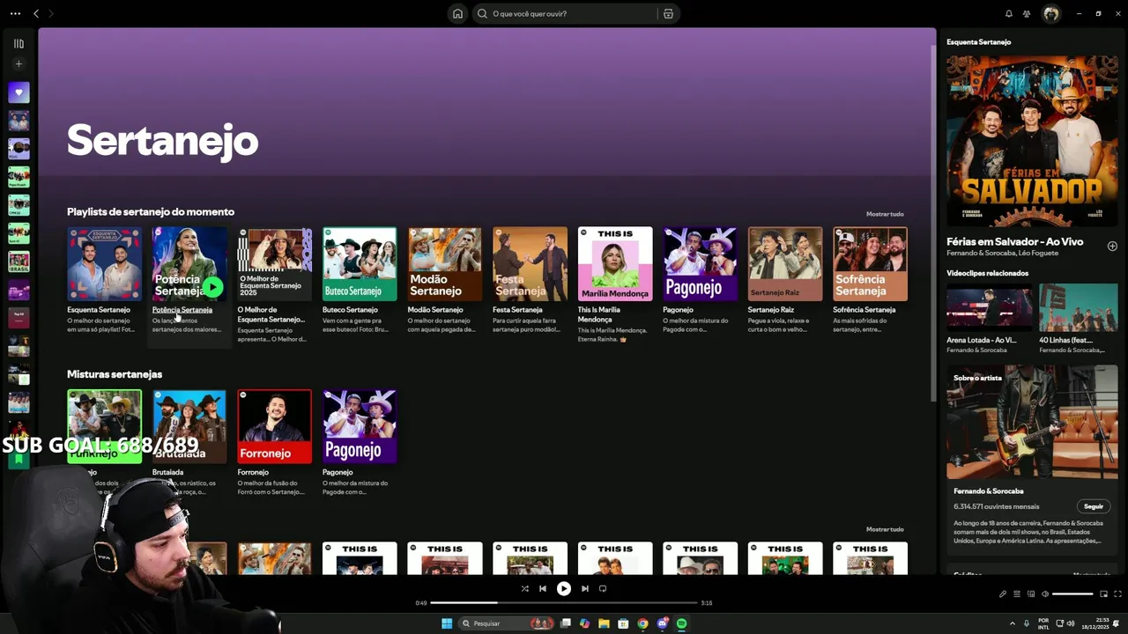1128x634 pixels.
Task: Open Spotify icon in the taskbar
Action: tap(681, 623)
